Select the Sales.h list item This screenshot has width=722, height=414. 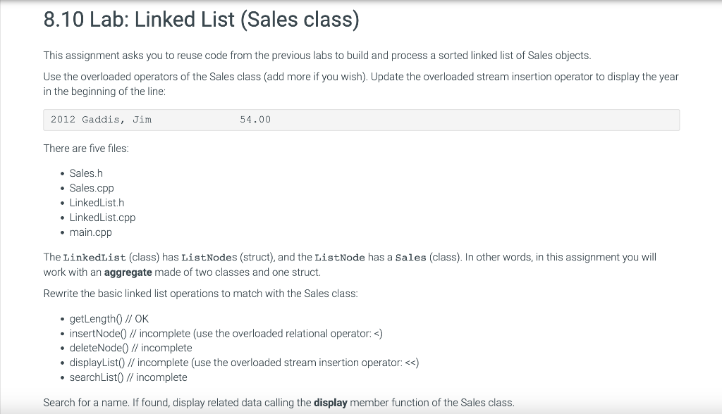tap(86, 173)
